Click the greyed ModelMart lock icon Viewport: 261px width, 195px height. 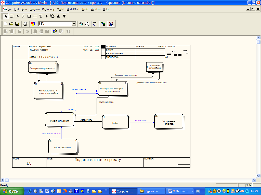pos(19,31)
